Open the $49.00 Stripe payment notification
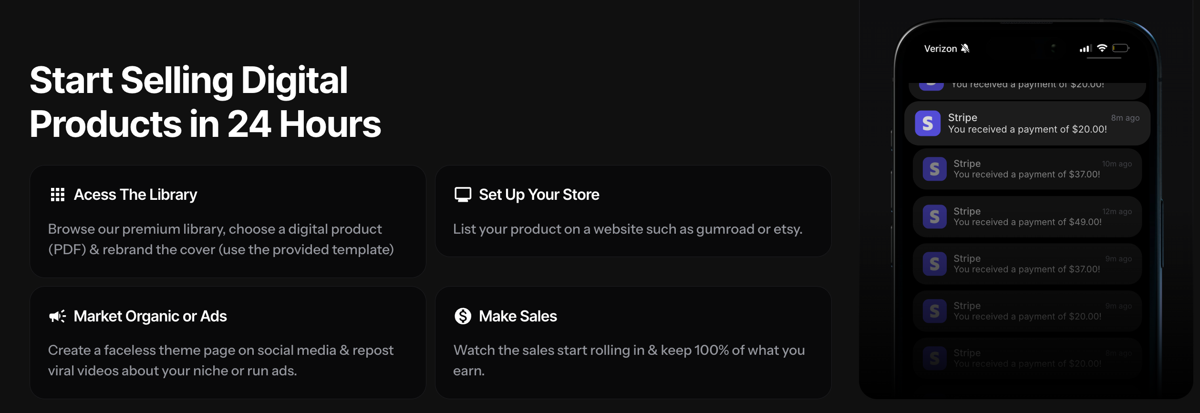Screen dimensions: 1200x413 (x=1027, y=217)
